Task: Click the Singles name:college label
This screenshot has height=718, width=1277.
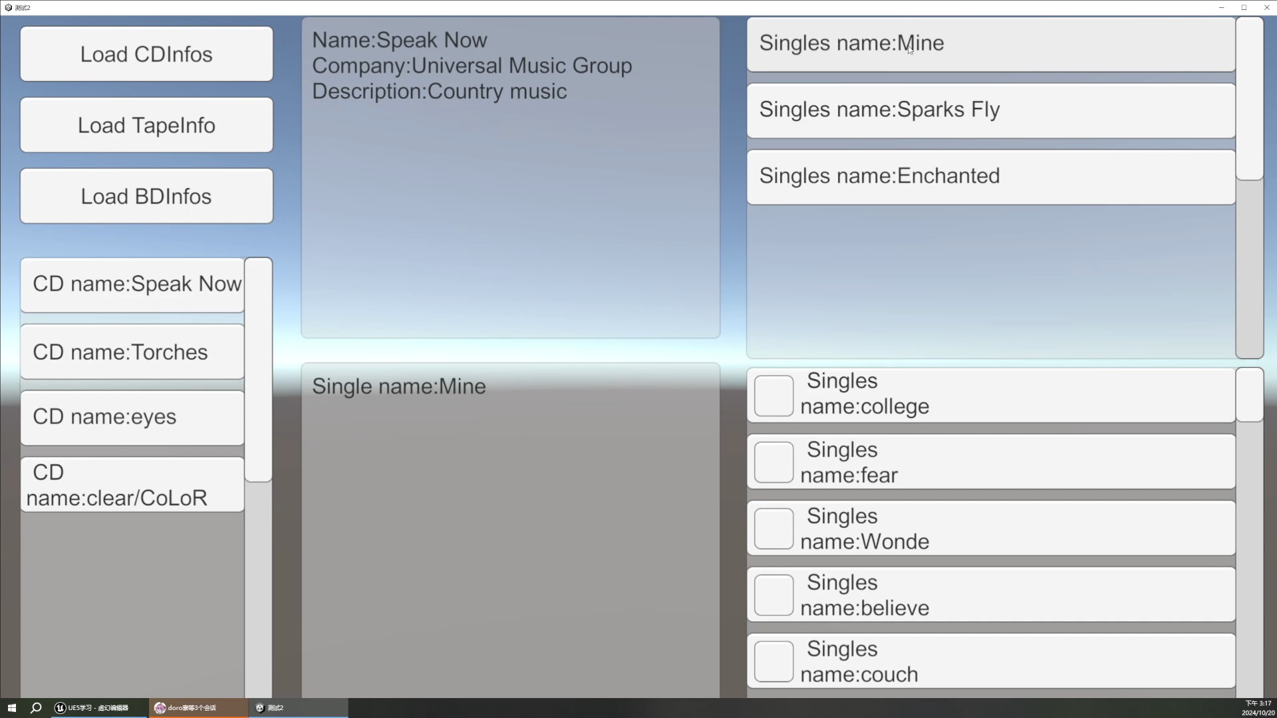Action: 865,394
